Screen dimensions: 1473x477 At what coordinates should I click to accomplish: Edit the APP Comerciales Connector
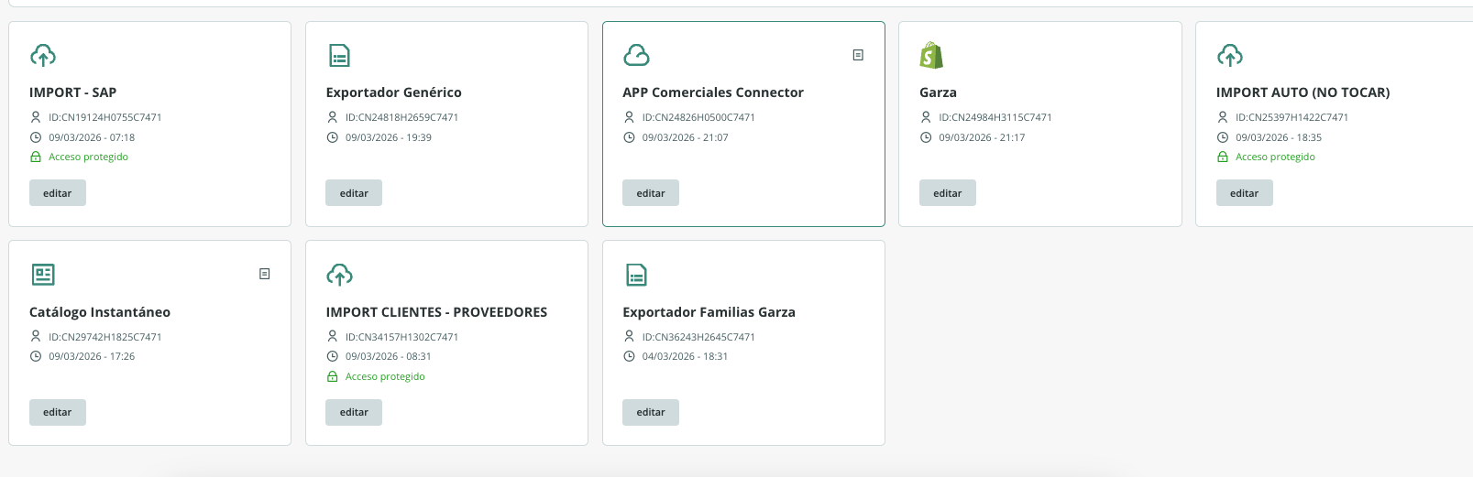click(651, 193)
